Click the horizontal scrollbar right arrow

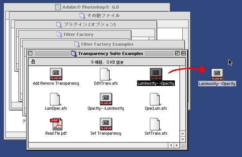177,146
